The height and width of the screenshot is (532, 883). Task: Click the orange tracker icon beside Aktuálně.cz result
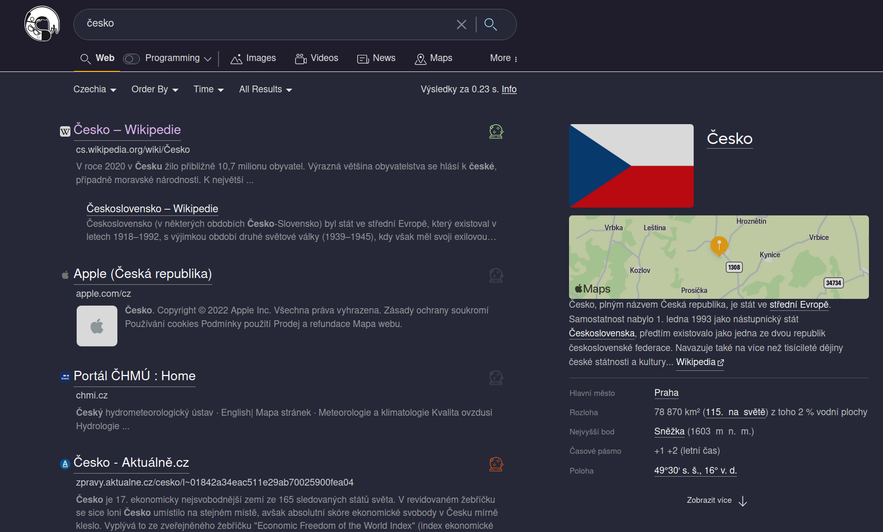(x=495, y=464)
